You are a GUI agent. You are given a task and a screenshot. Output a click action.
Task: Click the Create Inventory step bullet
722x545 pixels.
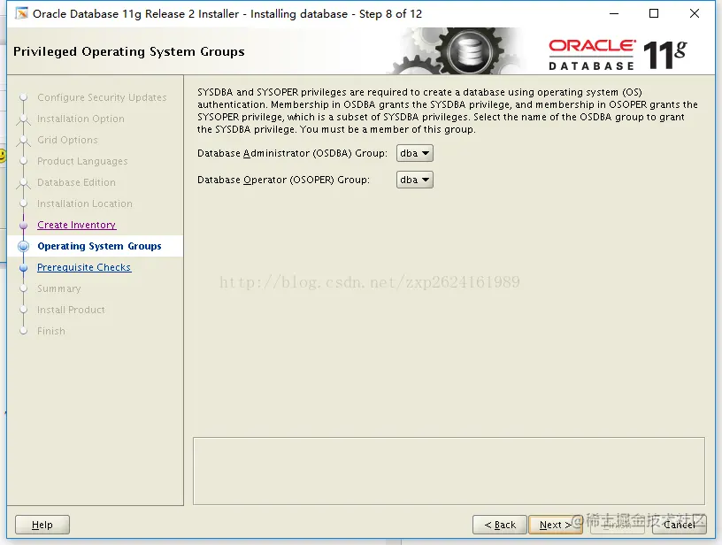tap(24, 225)
